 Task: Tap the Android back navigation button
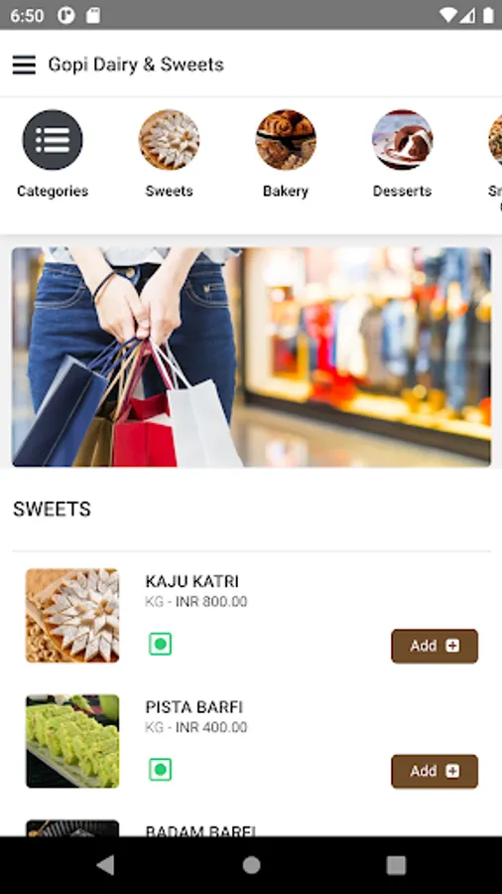pyautogui.click(x=105, y=865)
